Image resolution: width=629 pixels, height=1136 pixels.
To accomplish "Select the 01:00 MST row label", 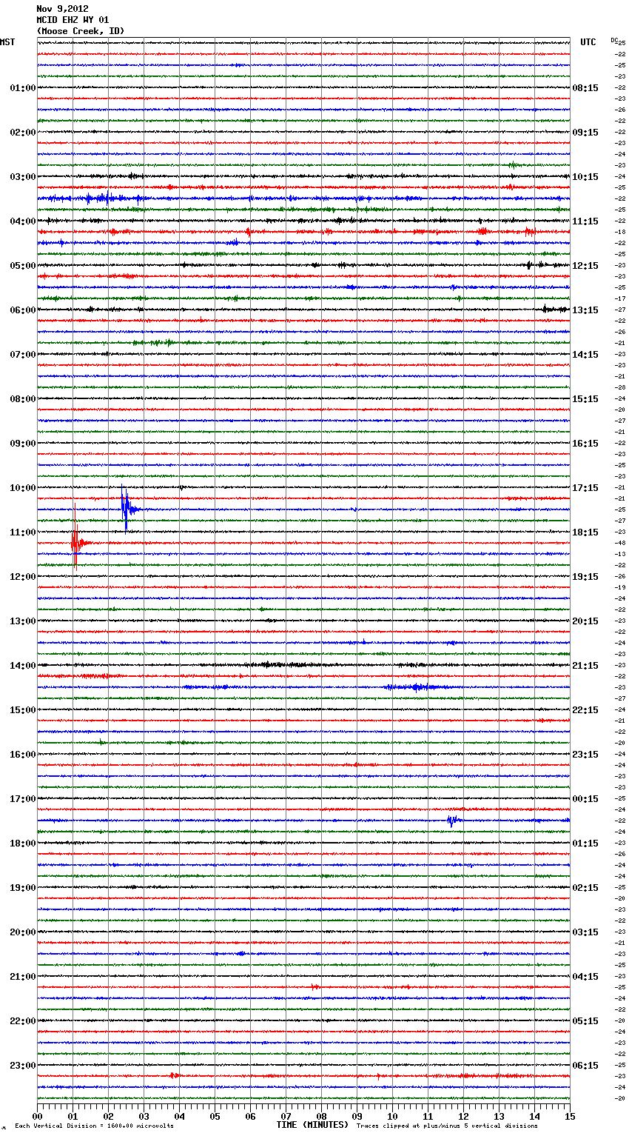I will coord(23,88).
